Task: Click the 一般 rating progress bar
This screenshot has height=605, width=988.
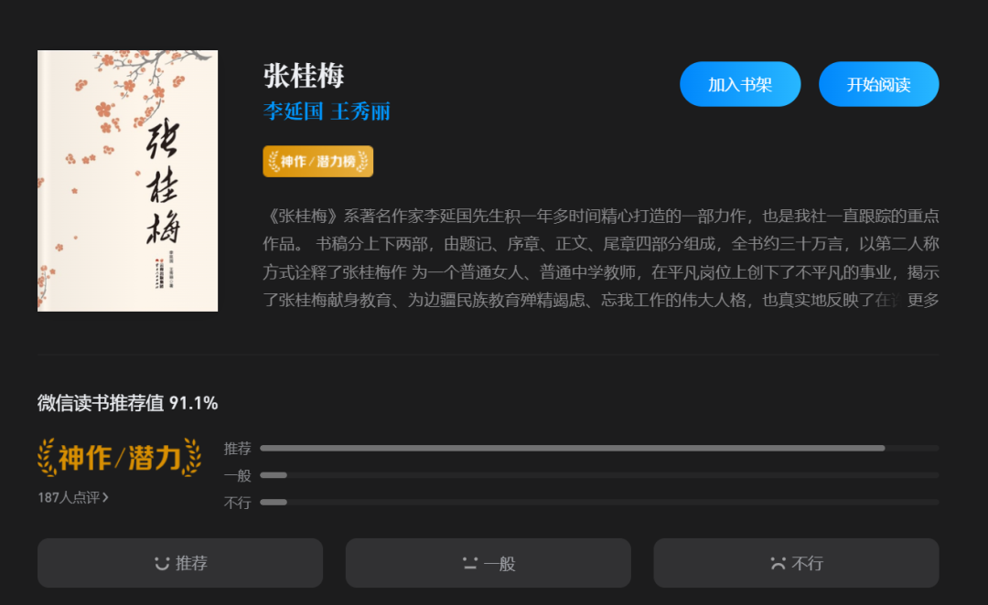Action: click(599, 475)
